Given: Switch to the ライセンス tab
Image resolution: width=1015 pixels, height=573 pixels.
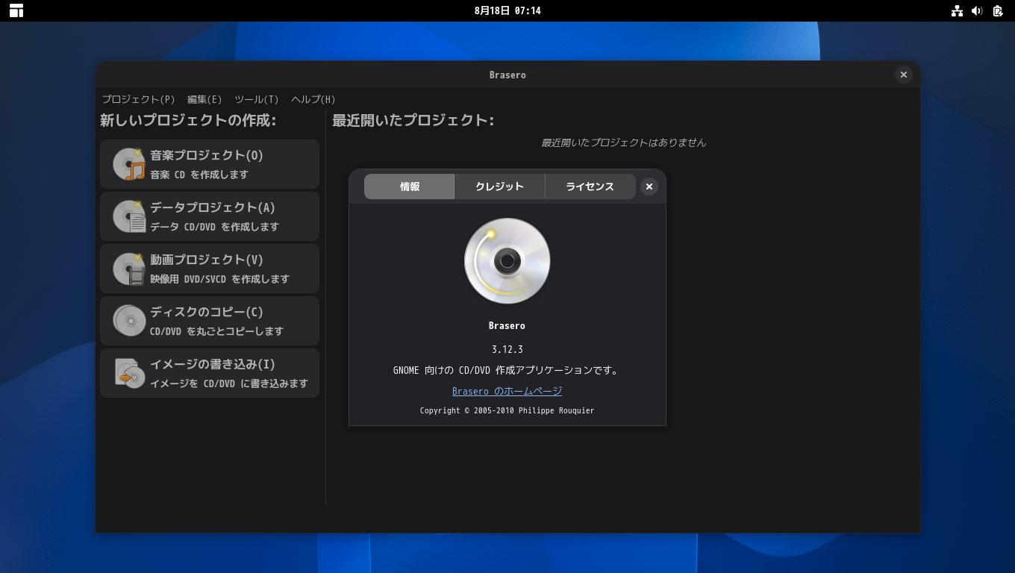Looking at the screenshot, I should click(x=590, y=187).
